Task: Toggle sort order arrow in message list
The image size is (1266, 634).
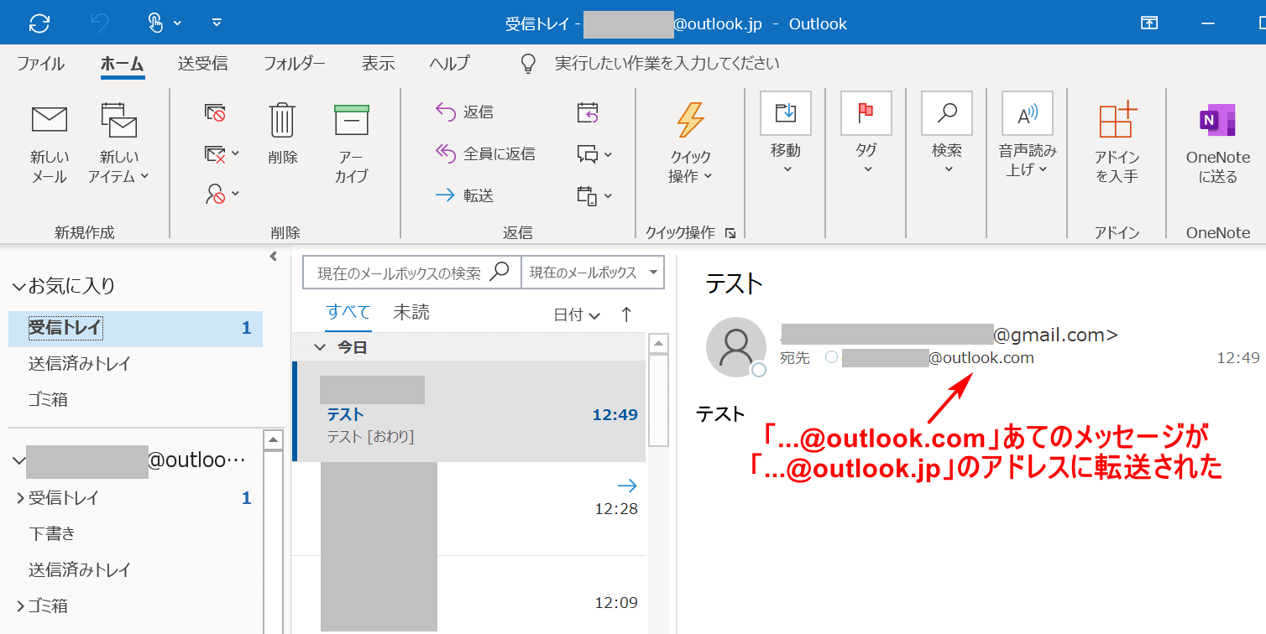Action: click(626, 314)
